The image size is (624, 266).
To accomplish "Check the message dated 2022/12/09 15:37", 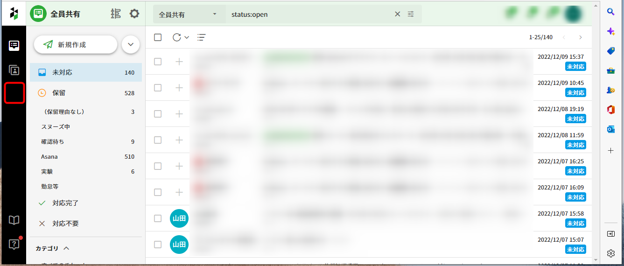I will click(x=158, y=62).
